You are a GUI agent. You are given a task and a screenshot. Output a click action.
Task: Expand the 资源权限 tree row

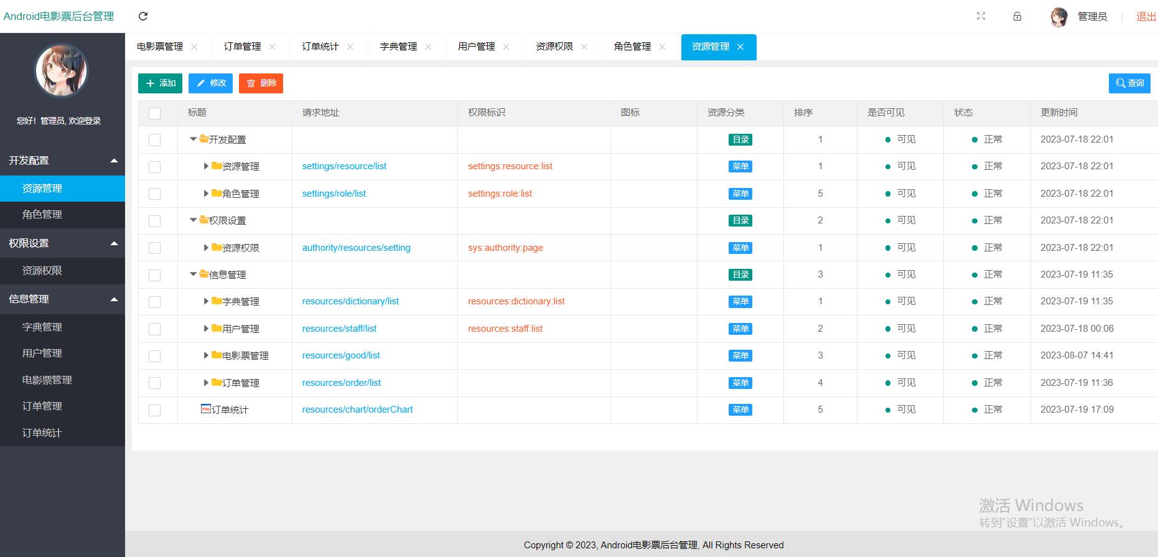coord(206,248)
